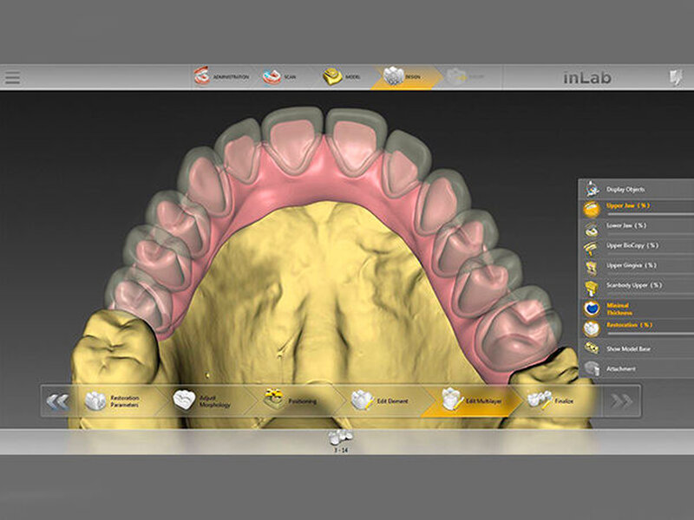Go to the Administration phase
This screenshot has height=520, width=694.
point(221,77)
